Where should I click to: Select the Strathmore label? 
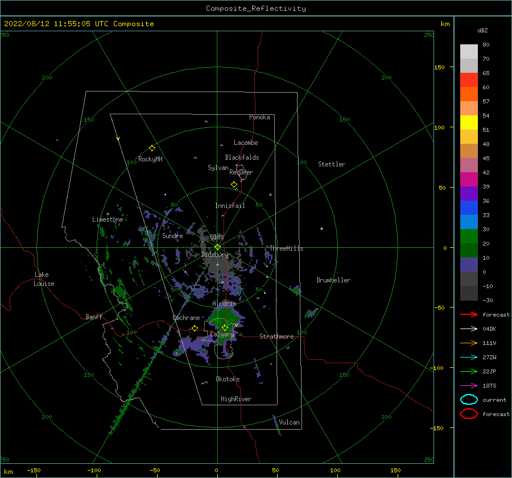pos(276,336)
